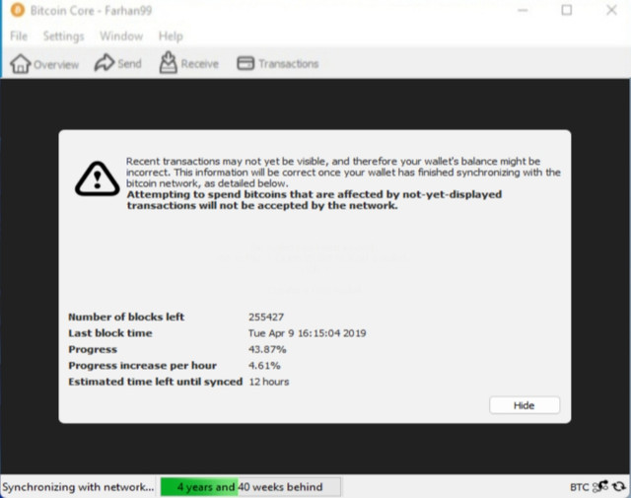
Task: Maximize the Bitcoin Core window
Action: point(567,10)
